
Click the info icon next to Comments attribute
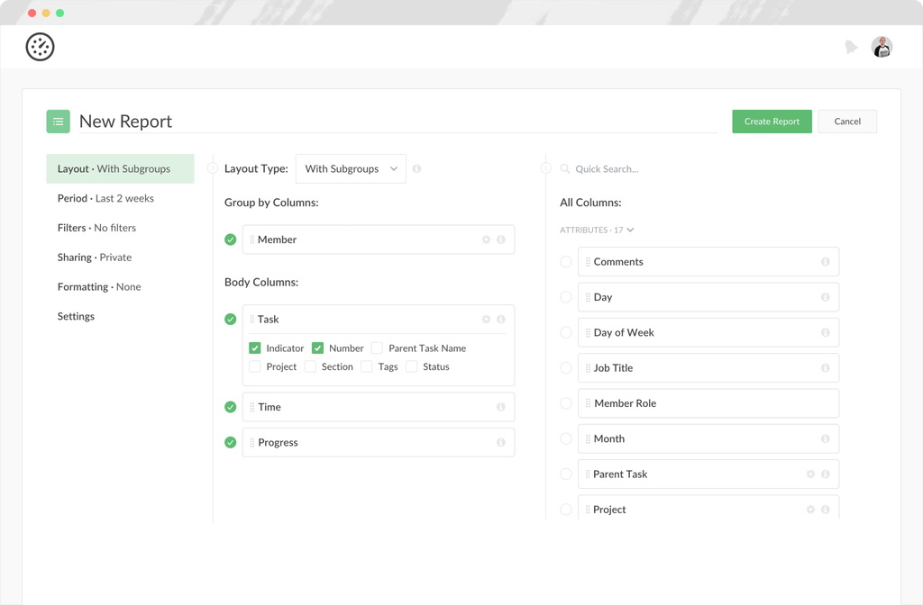click(825, 261)
